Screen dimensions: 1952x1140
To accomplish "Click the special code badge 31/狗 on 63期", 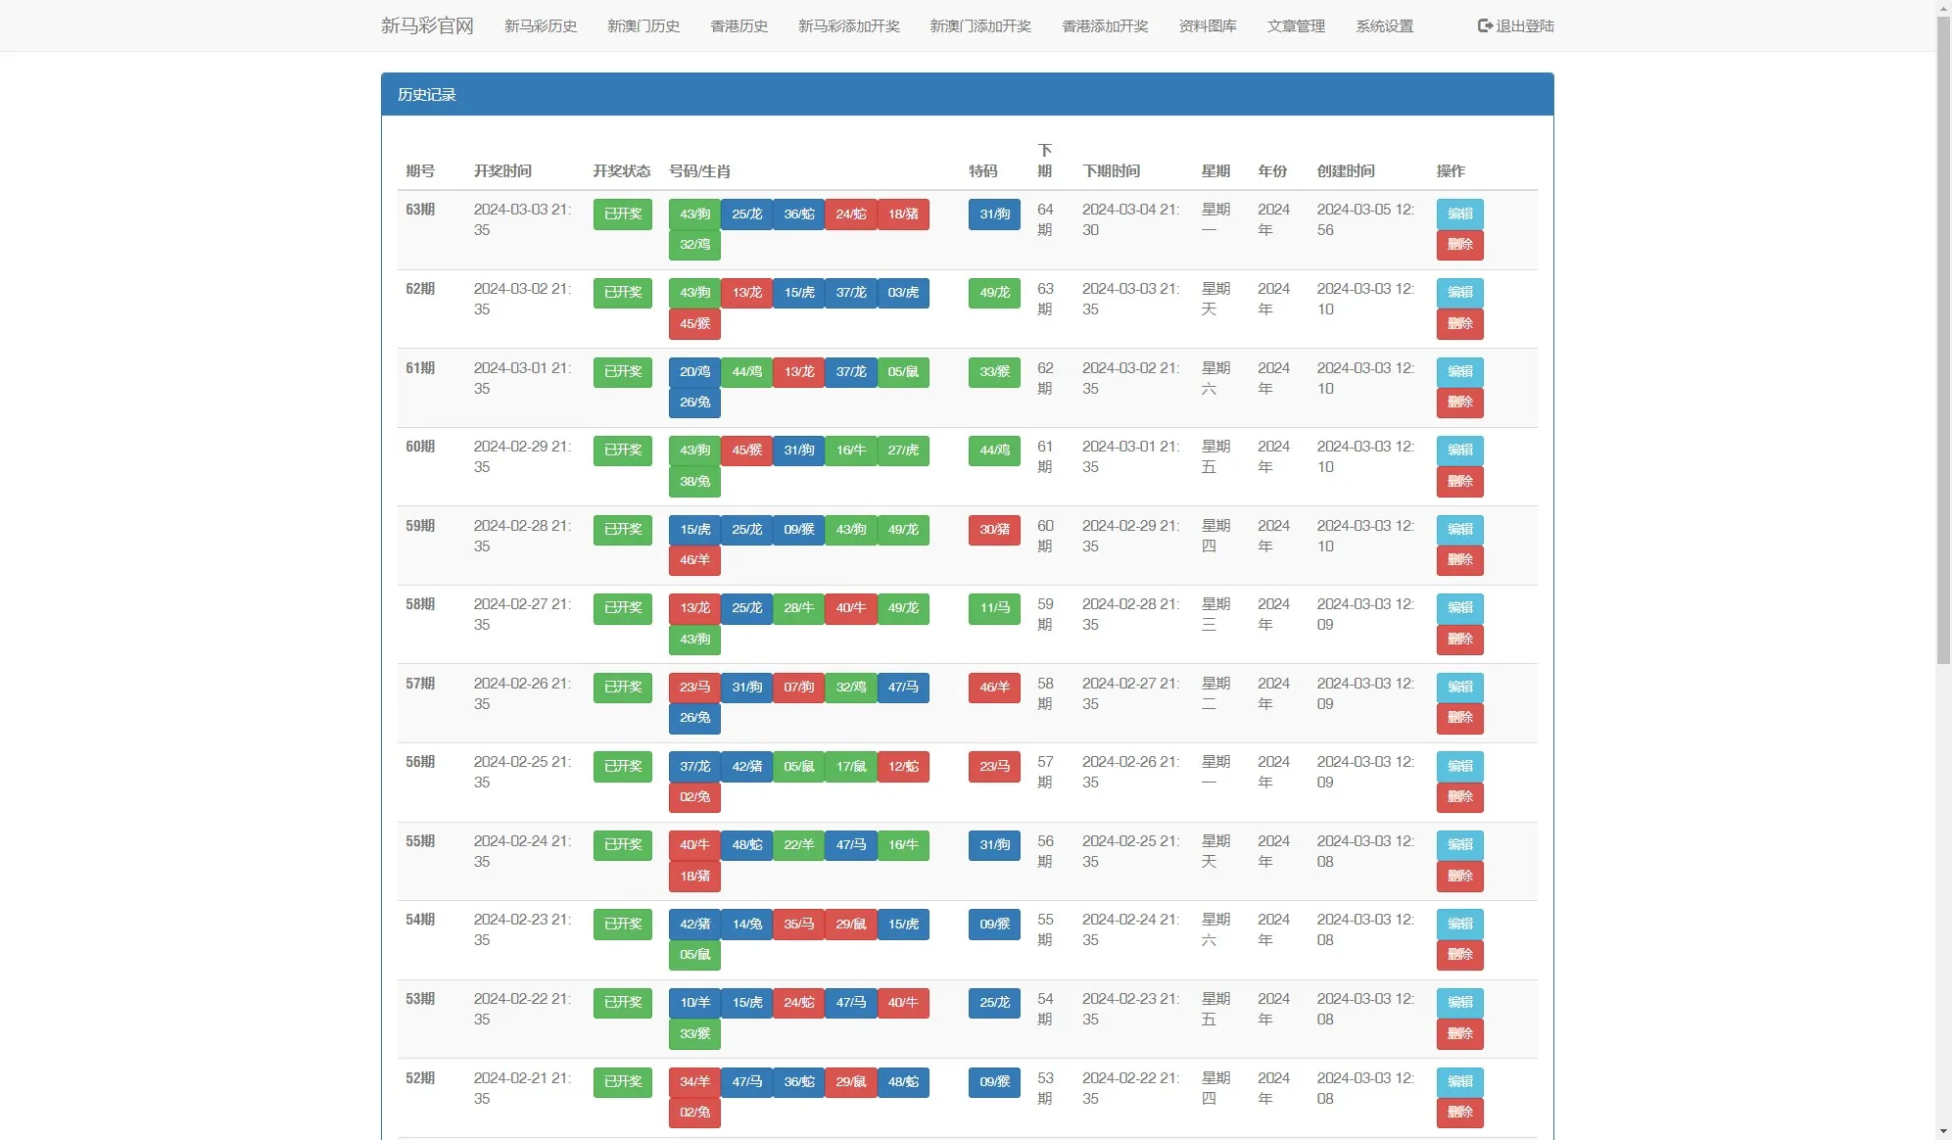I will point(993,214).
